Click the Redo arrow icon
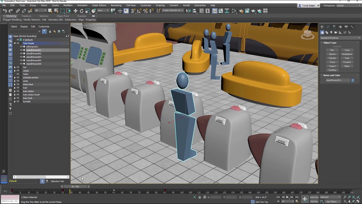362x204 pixels. [11, 11]
